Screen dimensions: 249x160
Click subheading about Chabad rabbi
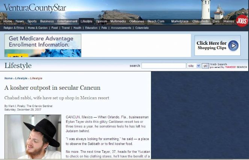pos(57,98)
